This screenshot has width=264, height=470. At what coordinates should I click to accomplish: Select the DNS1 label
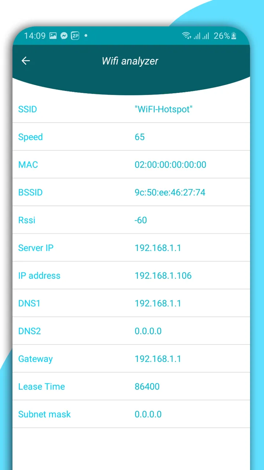tap(29, 303)
